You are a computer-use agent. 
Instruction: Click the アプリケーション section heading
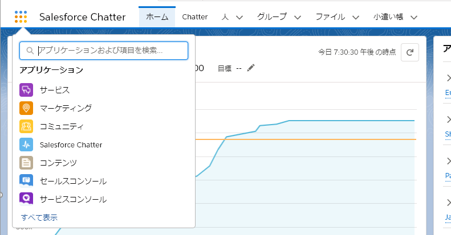[51, 70]
